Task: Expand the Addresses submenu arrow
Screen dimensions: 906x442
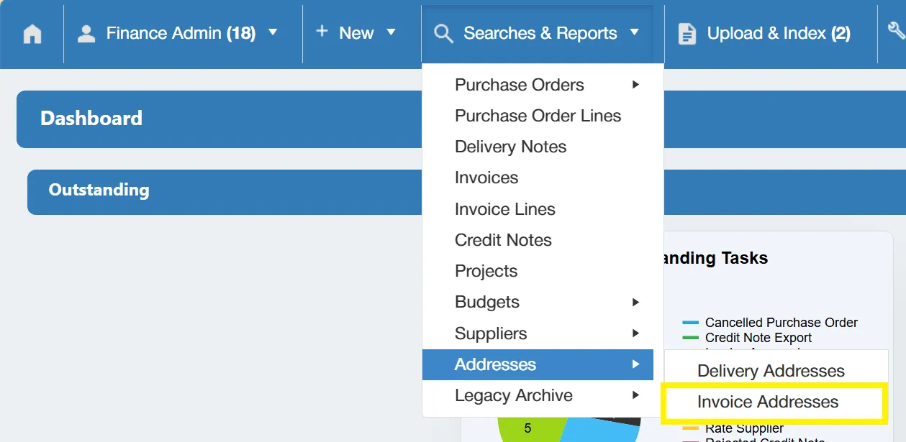Action: [x=635, y=364]
